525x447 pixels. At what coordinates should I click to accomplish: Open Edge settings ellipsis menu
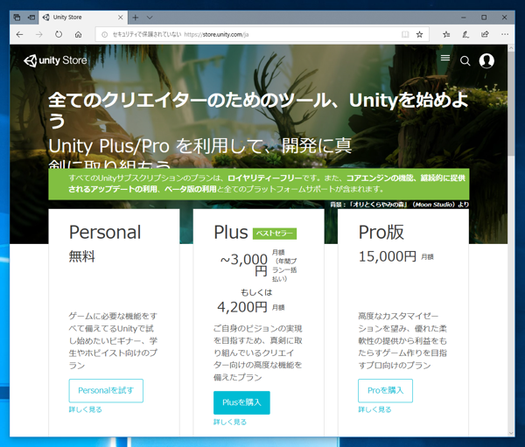505,34
